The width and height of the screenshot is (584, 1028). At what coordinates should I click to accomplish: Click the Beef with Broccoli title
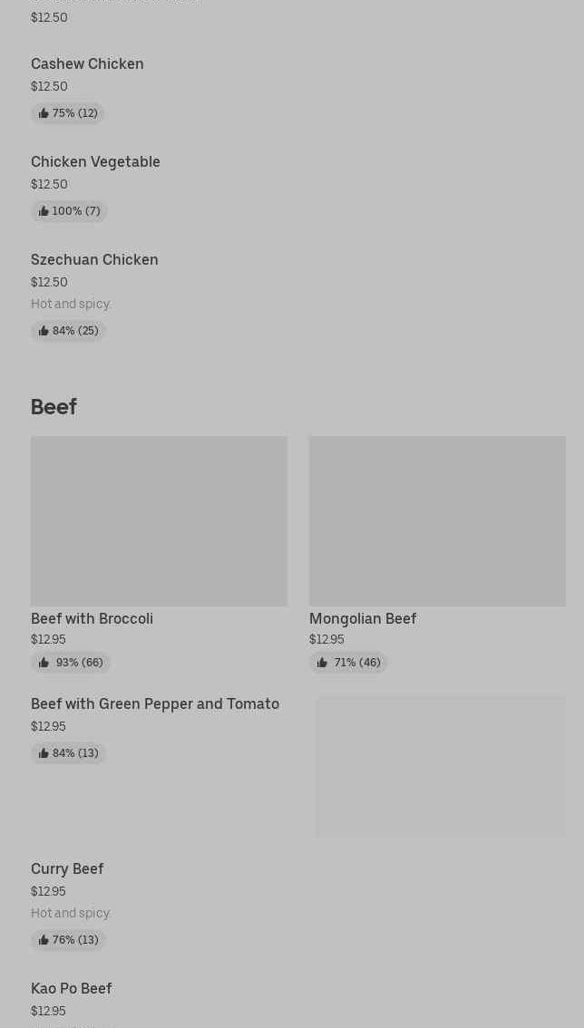[92, 618]
